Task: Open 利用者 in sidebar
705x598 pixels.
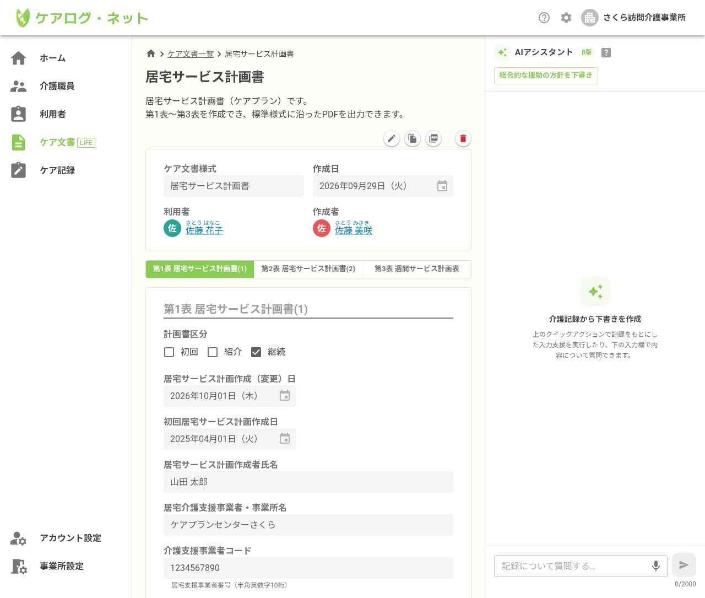Action: pos(66,114)
